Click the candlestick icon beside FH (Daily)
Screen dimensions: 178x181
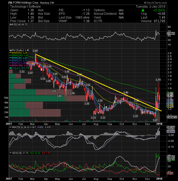[10, 50]
